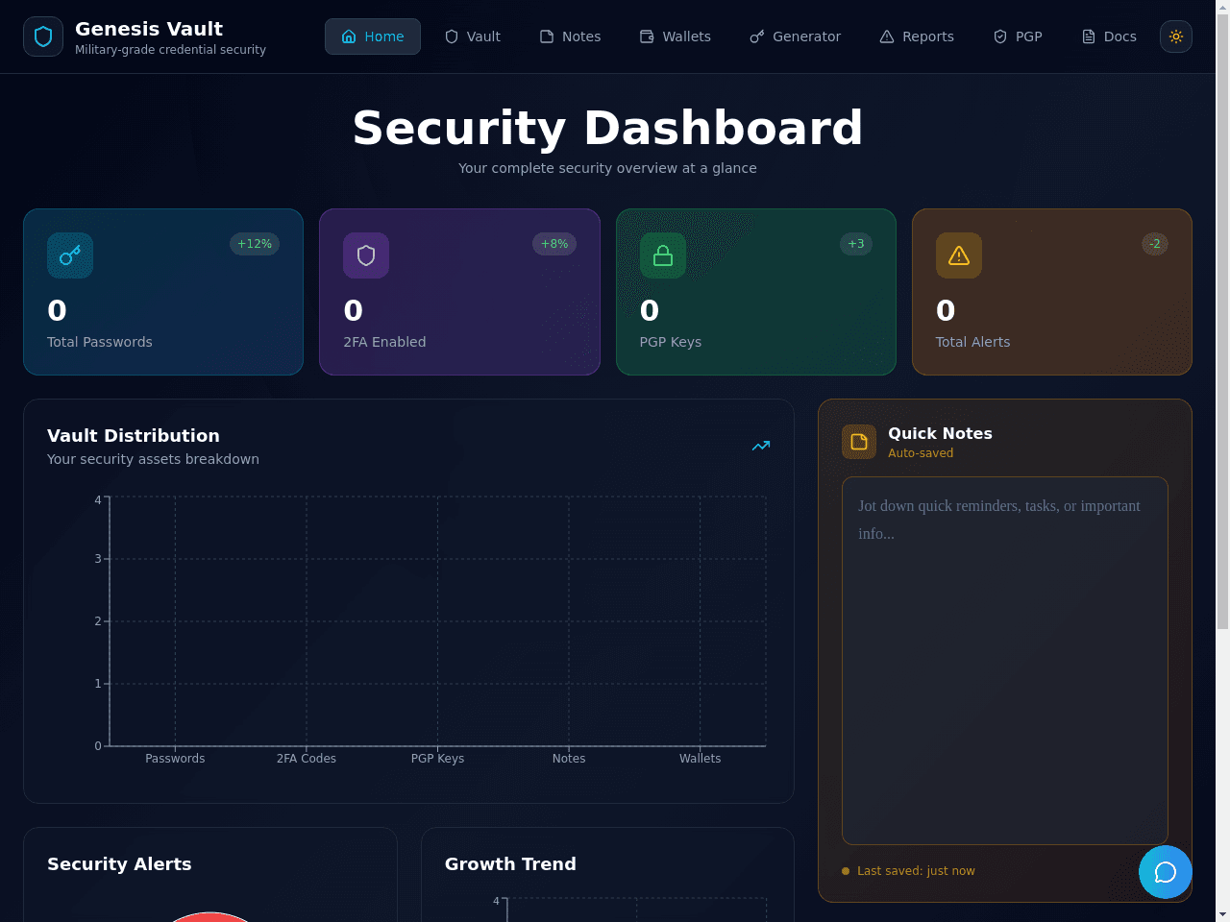Viewport: 1230px width, 922px height.
Task: Open the Wallets tab
Action: [676, 36]
